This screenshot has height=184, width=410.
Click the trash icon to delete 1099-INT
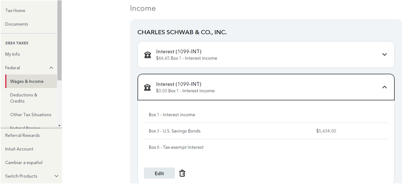(182, 173)
